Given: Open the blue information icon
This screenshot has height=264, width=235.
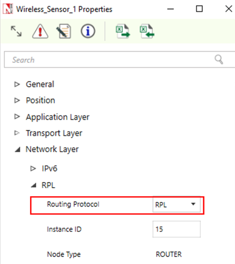Looking at the screenshot, I should [x=88, y=31].
